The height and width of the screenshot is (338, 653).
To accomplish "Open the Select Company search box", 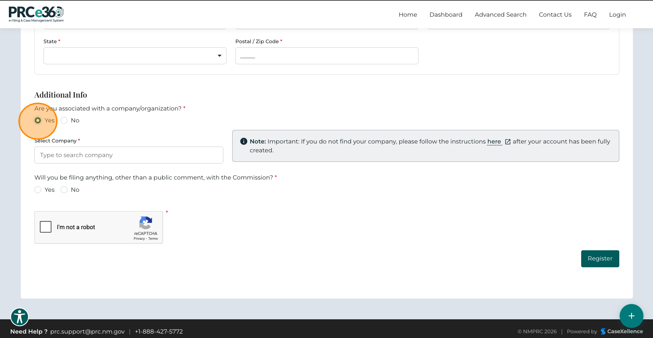I will 129,155.
